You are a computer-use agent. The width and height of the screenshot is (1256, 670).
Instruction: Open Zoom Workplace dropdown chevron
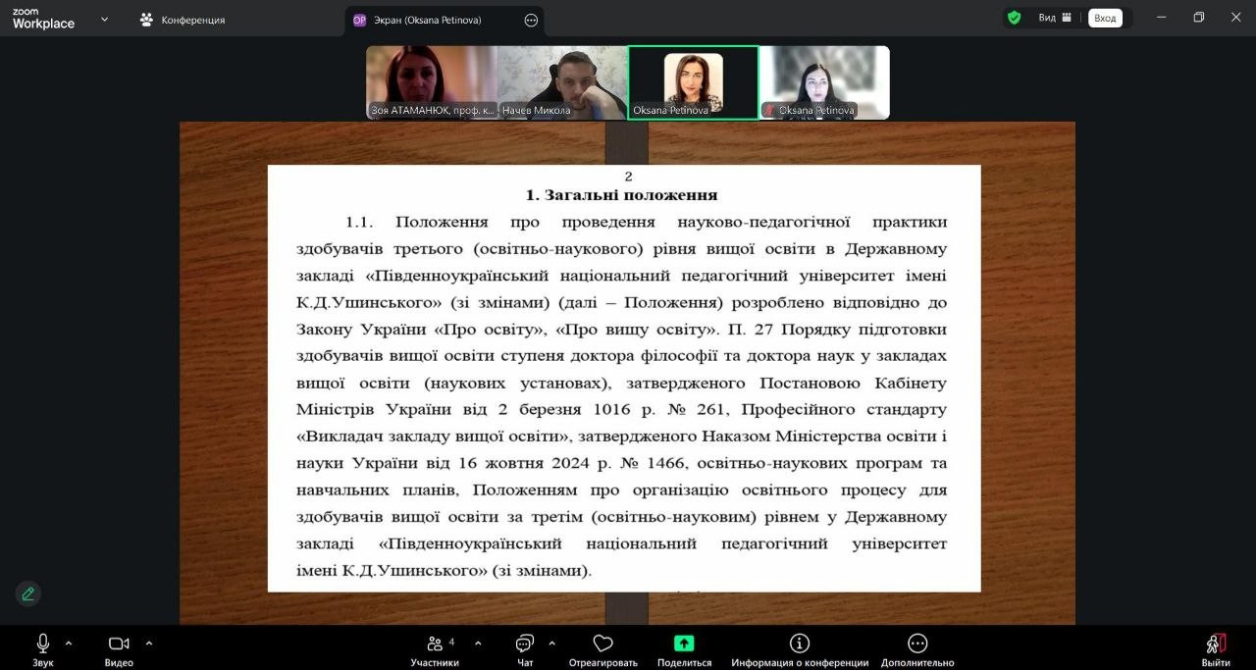105,20
